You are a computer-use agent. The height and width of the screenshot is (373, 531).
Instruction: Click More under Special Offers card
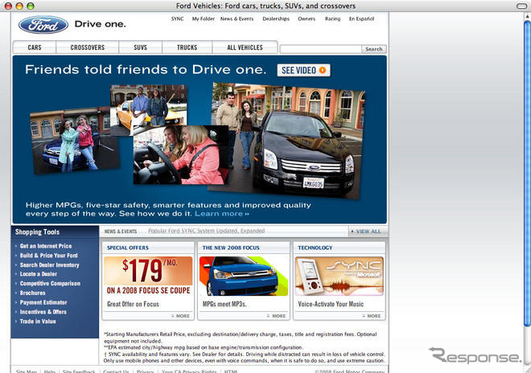[180, 316]
